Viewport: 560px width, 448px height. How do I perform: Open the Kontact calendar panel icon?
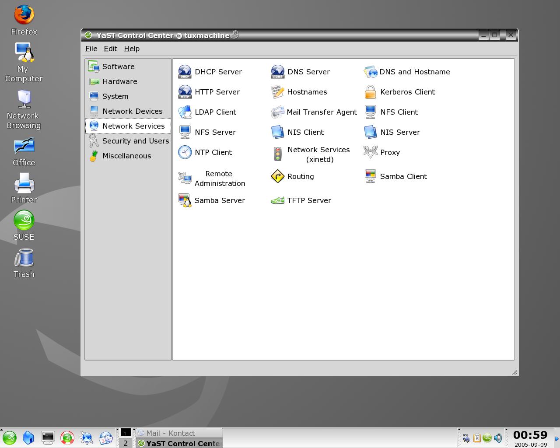click(x=106, y=437)
